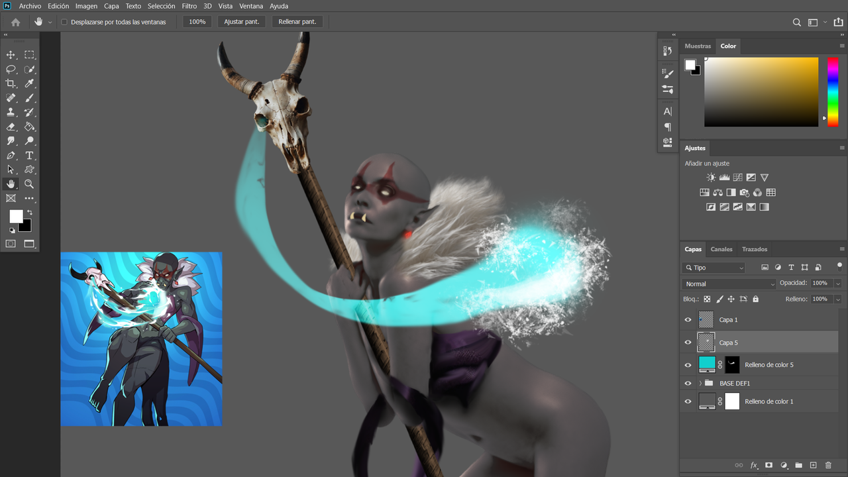
Task: Open the blend mode Normal dropdown
Action: tap(729, 284)
